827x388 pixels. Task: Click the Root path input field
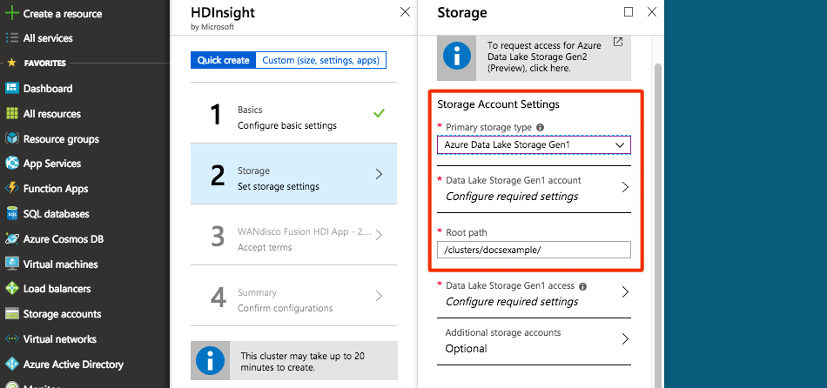pyautogui.click(x=534, y=250)
